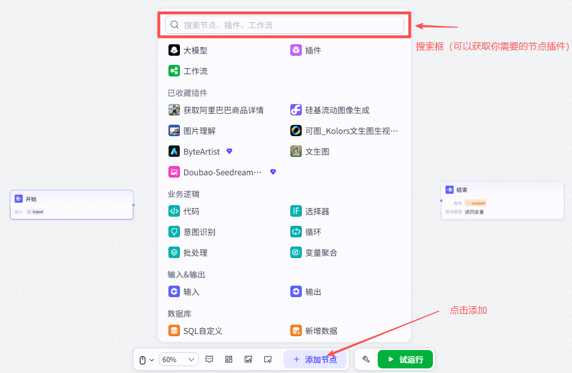Open the 插件 node category
The height and width of the screenshot is (373, 572).
(312, 50)
